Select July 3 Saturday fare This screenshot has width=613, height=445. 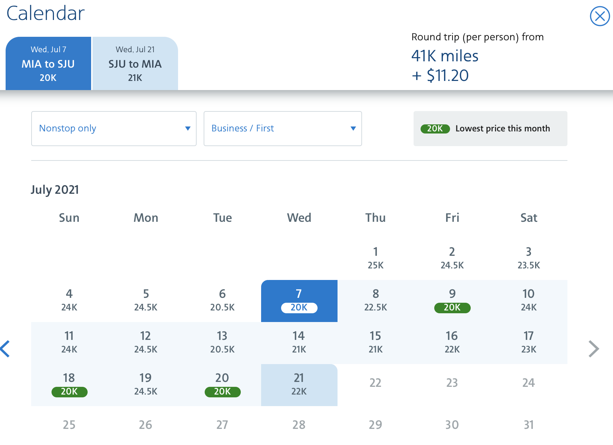tap(529, 258)
